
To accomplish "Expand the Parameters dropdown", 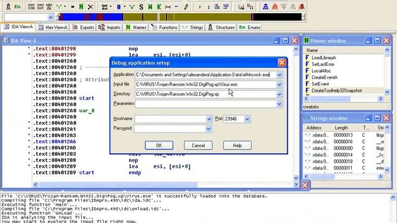I will coord(279,104).
